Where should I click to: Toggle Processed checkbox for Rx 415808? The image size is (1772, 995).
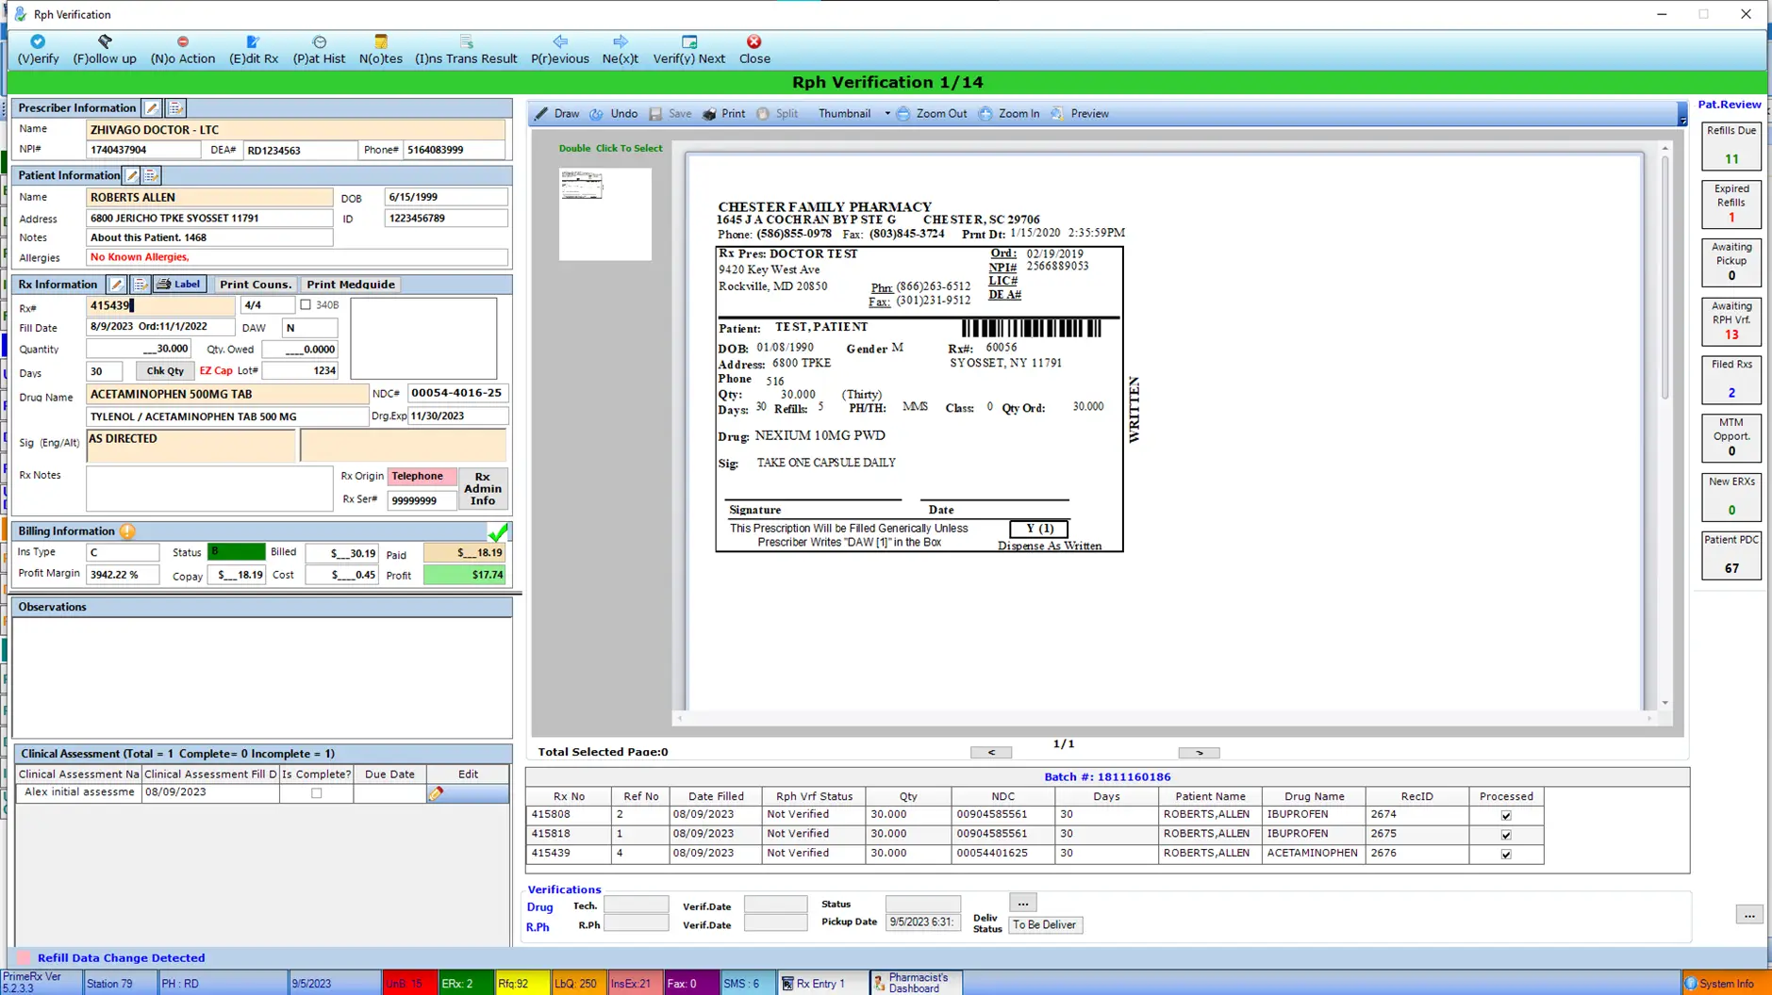(x=1506, y=815)
